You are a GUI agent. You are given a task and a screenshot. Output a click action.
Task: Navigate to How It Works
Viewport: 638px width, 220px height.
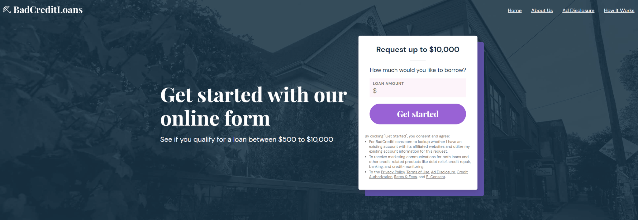[x=619, y=11]
